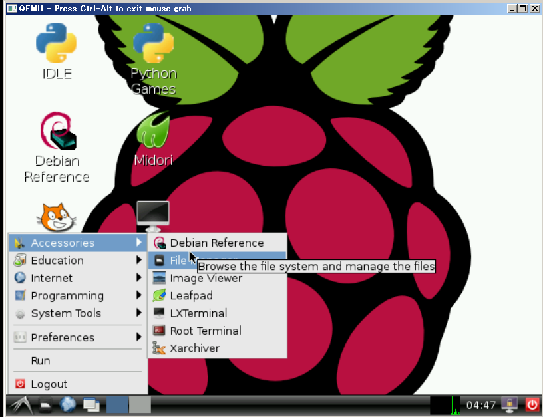The width and height of the screenshot is (543, 417).
Task: Click the System Tools gear icon
Action: coord(20,313)
